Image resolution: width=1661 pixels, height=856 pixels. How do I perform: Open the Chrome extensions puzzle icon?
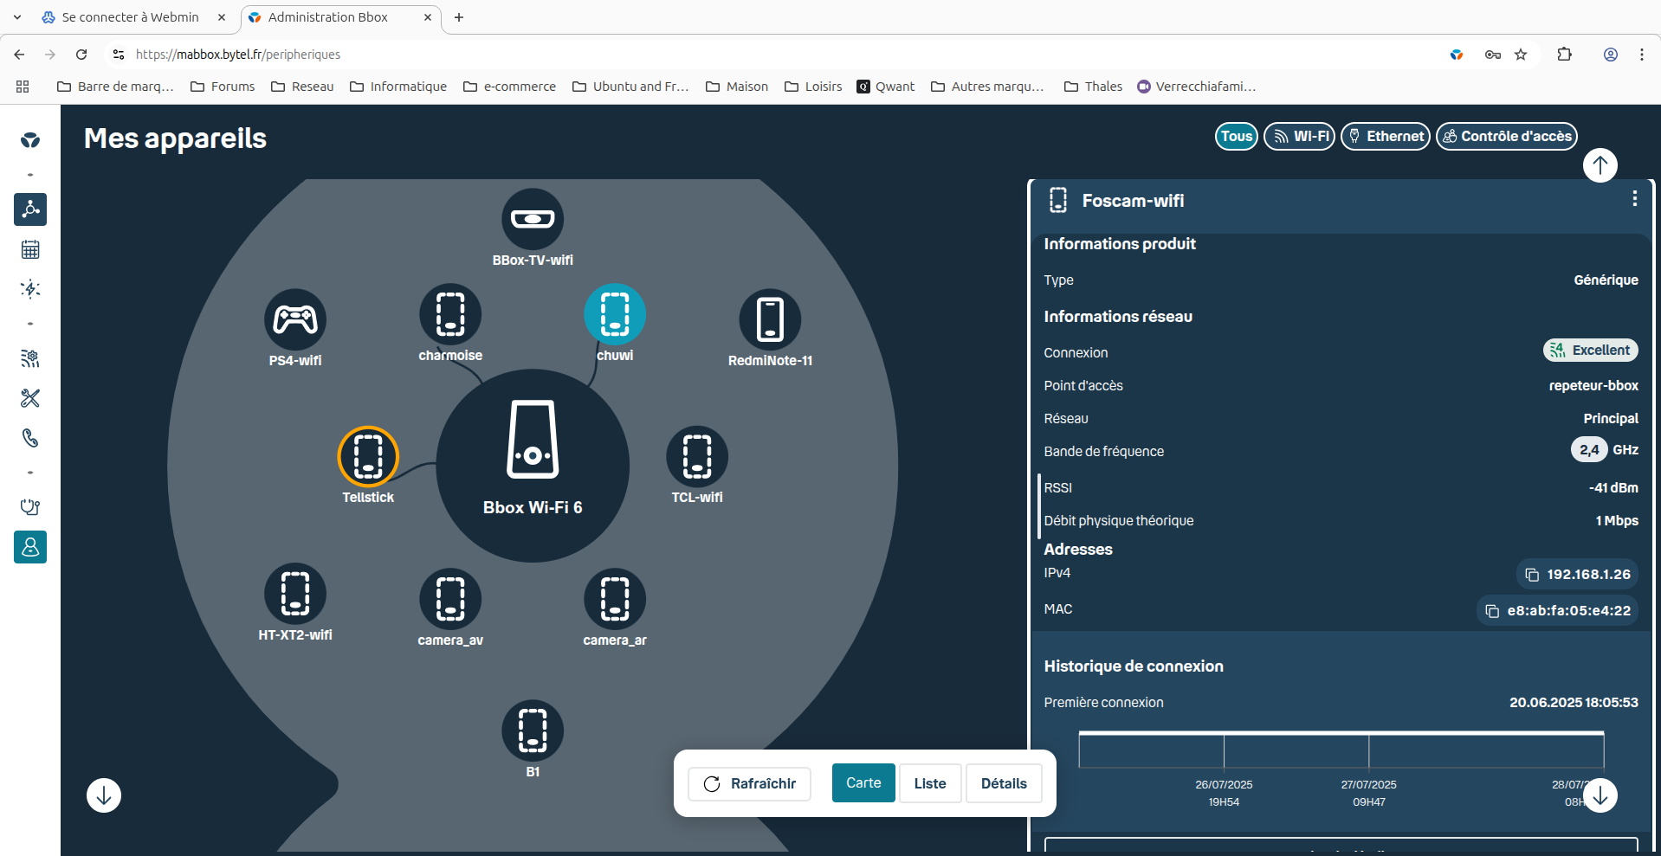1564,55
